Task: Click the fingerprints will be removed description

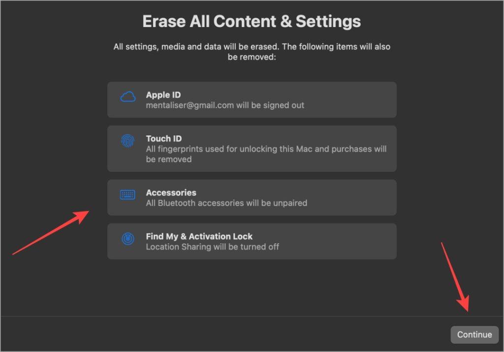Action: pos(266,154)
